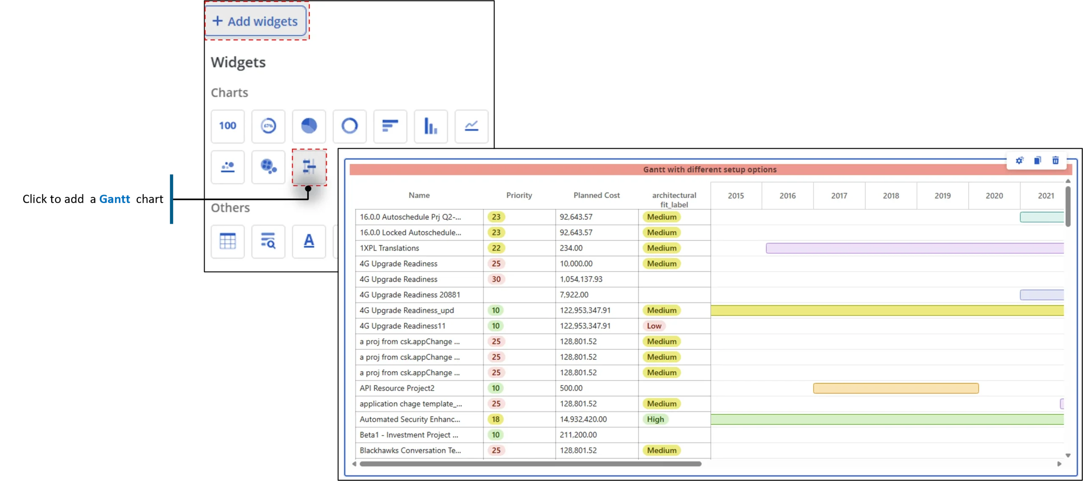Click the Add widgets button

256,21
